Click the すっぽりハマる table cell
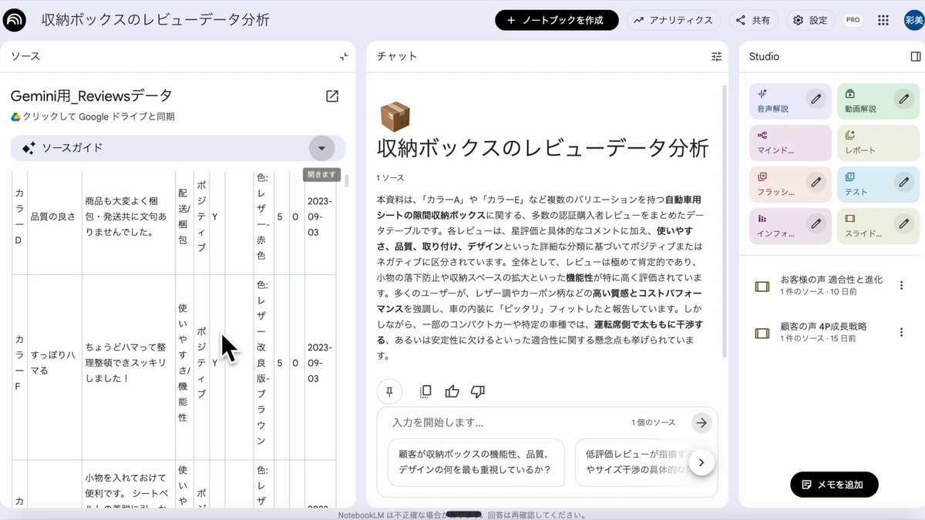Image resolution: width=925 pixels, height=520 pixels. point(54,363)
